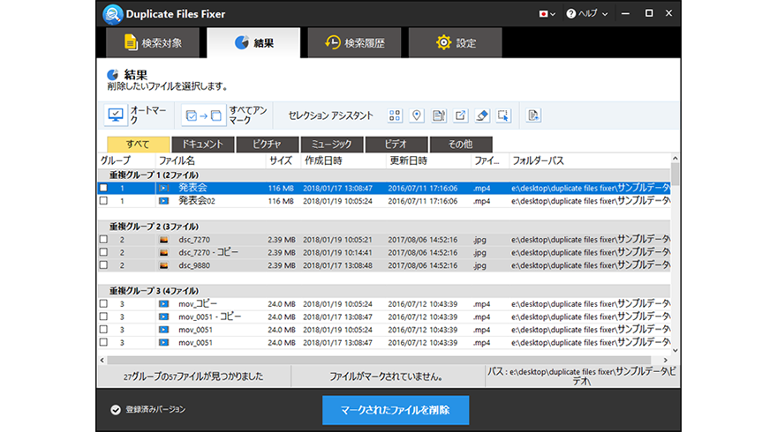The height and width of the screenshot is (432, 777).
Task: Check the box for file 発表会
Action: [x=103, y=188]
